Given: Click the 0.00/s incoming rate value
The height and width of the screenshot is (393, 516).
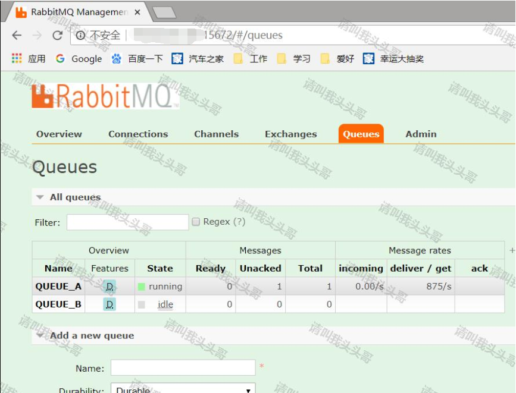Looking at the screenshot, I should (369, 287).
